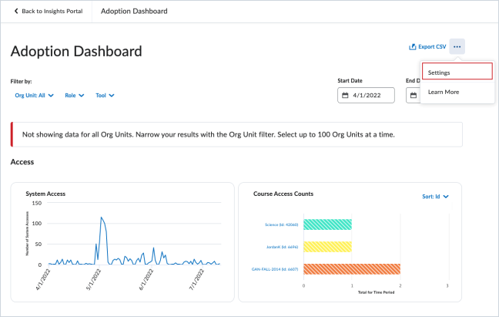Click the orange CAN-FALL-2014 bar
This screenshot has width=499, height=317.
click(352, 269)
